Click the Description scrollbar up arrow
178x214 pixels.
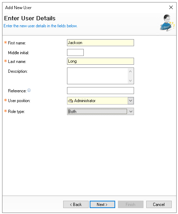(130, 71)
